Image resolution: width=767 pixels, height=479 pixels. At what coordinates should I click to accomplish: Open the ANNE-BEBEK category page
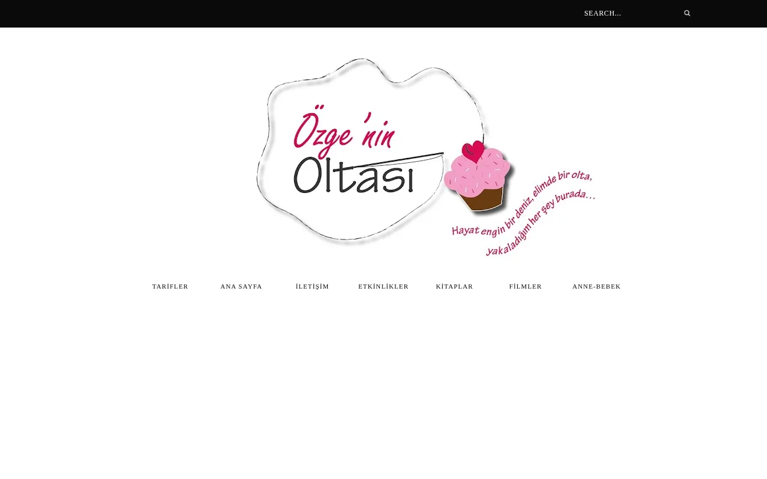[596, 286]
